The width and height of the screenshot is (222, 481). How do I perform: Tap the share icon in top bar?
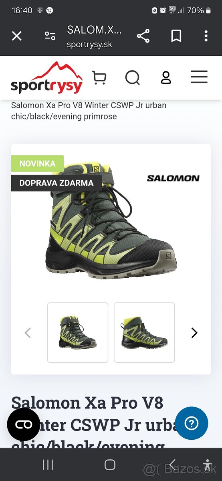pyautogui.click(x=143, y=36)
